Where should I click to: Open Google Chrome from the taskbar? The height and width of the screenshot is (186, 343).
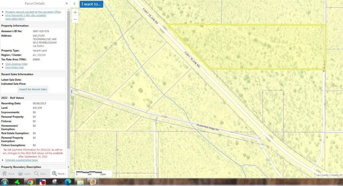(x=30, y=182)
